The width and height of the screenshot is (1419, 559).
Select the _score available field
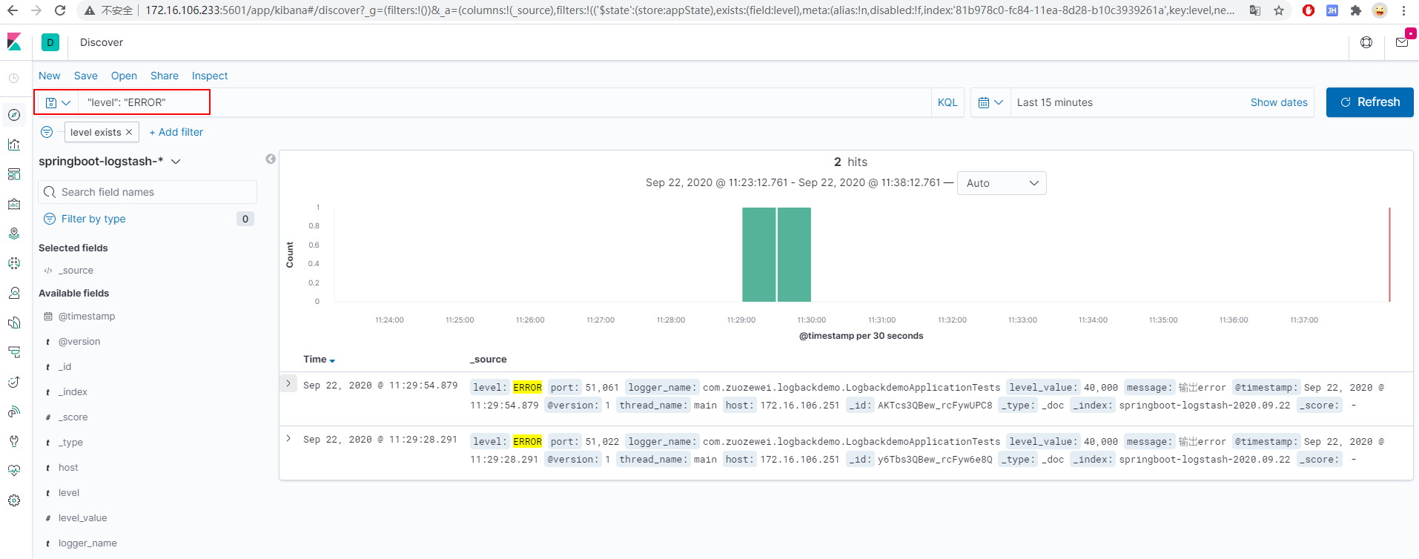tap(73, 417)
